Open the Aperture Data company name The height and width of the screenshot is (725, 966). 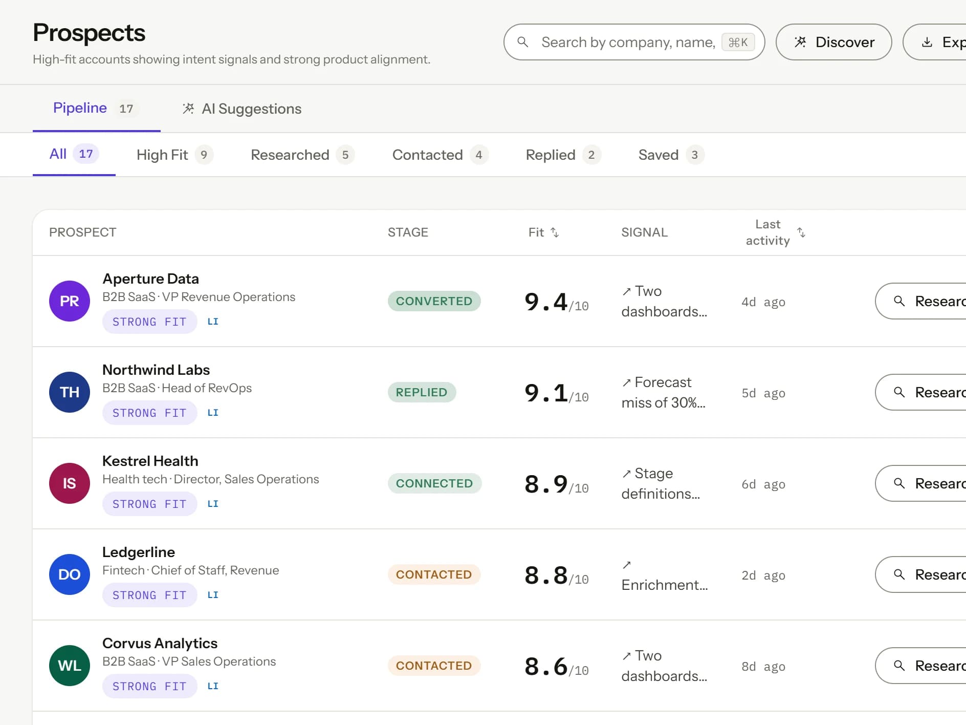pyautogui.click(x=150, y=279)
